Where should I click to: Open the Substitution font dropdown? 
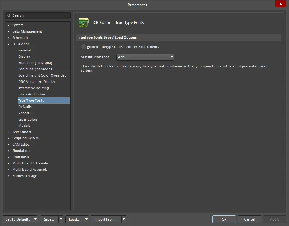(x=172, y=57)
